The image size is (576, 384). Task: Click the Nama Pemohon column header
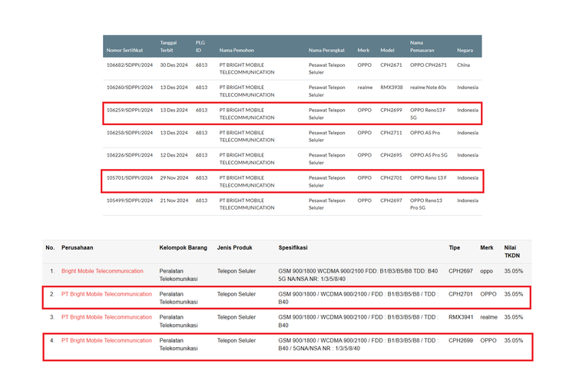pyautogui.click(x=237, y=51)
